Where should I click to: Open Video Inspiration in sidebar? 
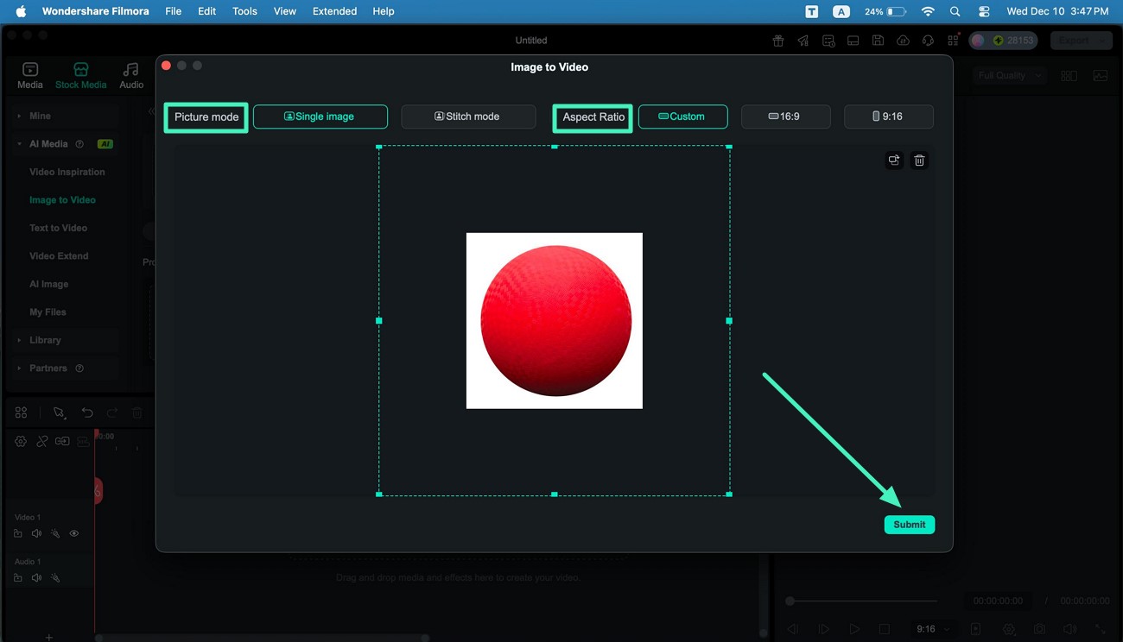point(67,172)
